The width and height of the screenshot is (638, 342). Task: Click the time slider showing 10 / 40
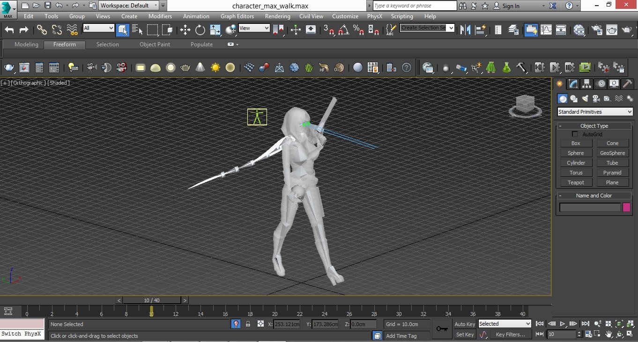point(152,300)
